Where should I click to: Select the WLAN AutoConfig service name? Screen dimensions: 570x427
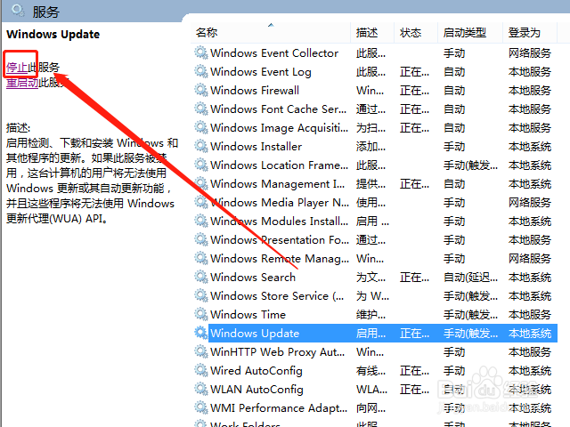[256, 390]
